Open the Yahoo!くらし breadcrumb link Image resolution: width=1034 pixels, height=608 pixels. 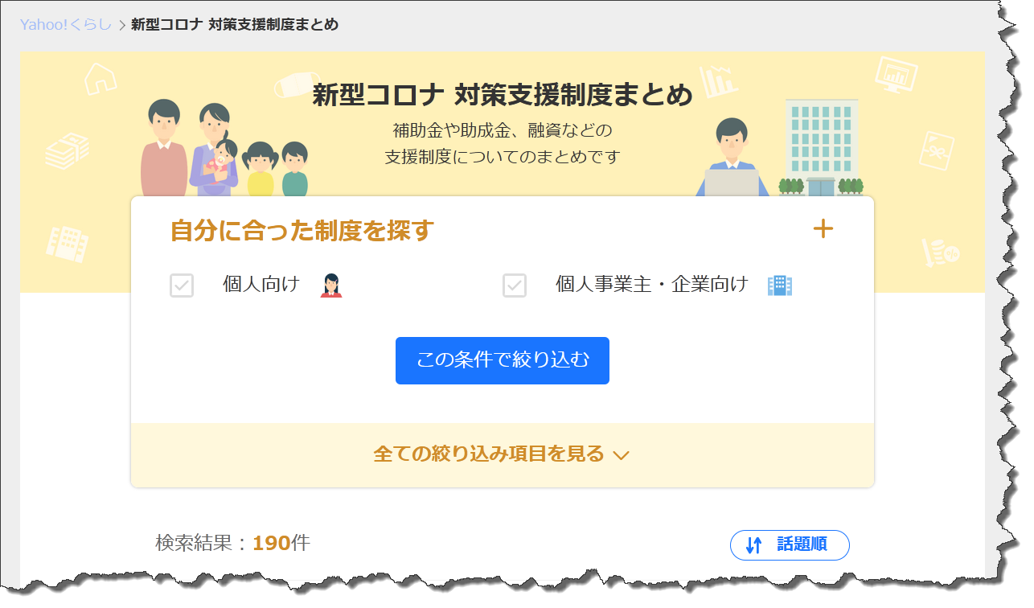66,25
